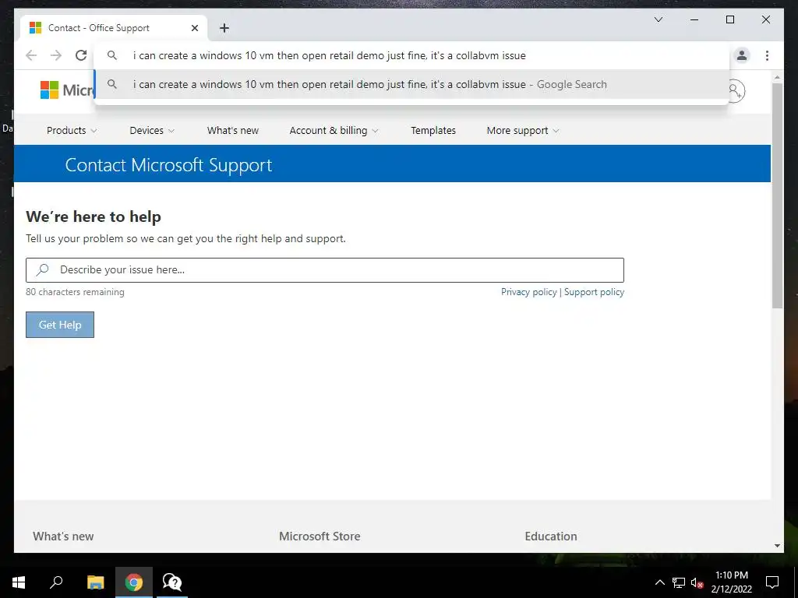Open the Templates nav link

point(433,131)
